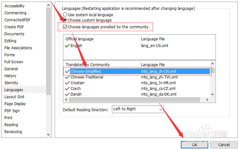Click category list scroll down arrow
Image resolution: width=240 pixels, height=149 pixels.
click(49, 135)
